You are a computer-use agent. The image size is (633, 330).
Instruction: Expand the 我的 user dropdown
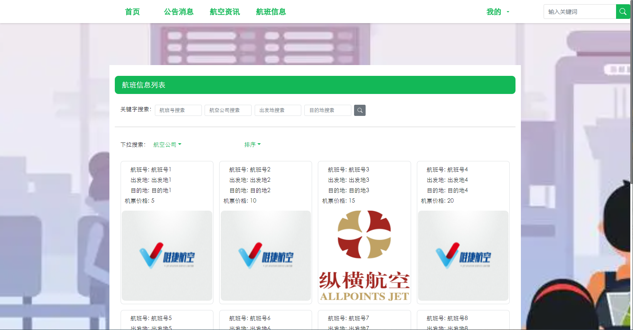point(498,12)
